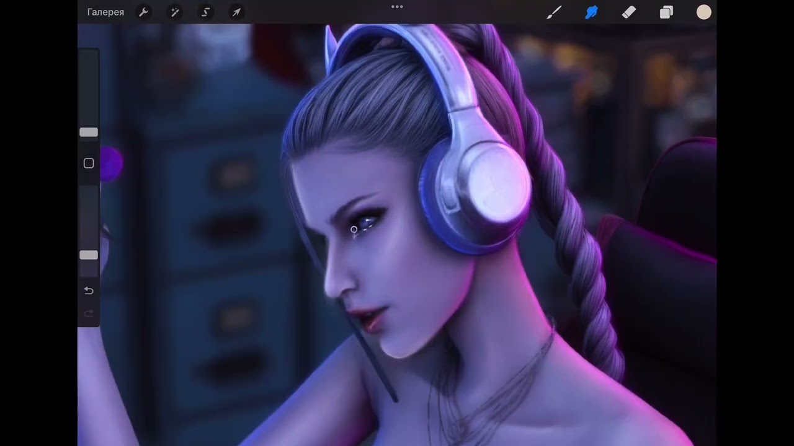
Task: Open the Adjustments magic wand menu
Action: 175,12
